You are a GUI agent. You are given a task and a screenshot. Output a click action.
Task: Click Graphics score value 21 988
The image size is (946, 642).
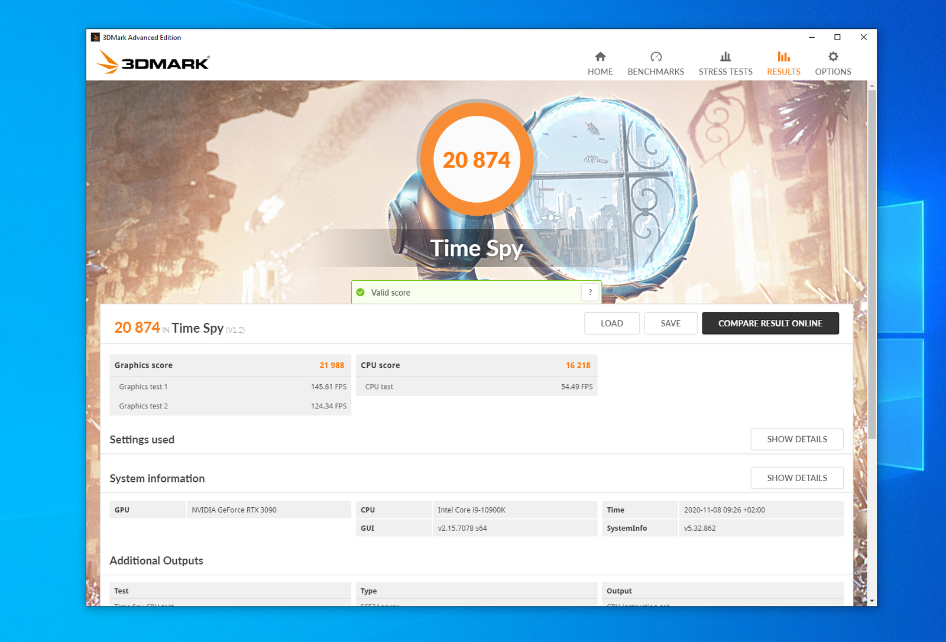[x=332, y=365]
